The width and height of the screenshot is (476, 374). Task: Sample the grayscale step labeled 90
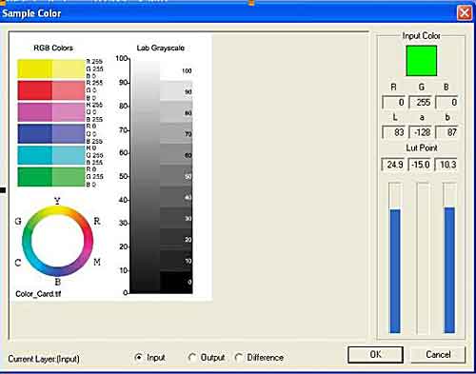point(176,91)
